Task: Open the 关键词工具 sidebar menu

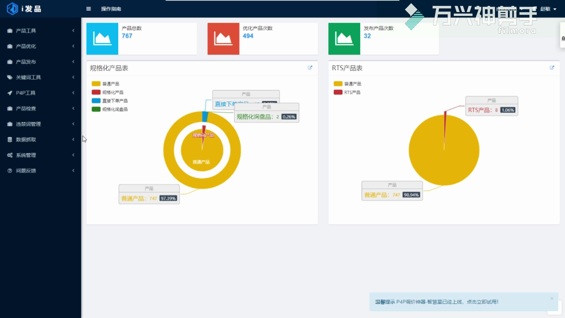Action: pyautogui.click(x=41, y=77)
